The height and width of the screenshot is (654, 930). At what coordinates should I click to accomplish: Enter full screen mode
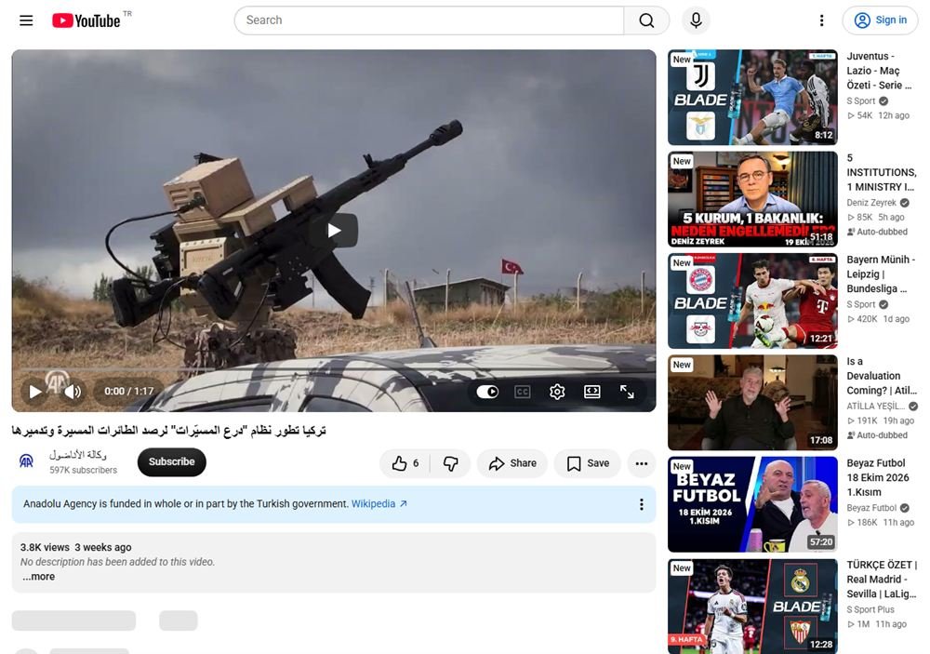coord(627,392)
